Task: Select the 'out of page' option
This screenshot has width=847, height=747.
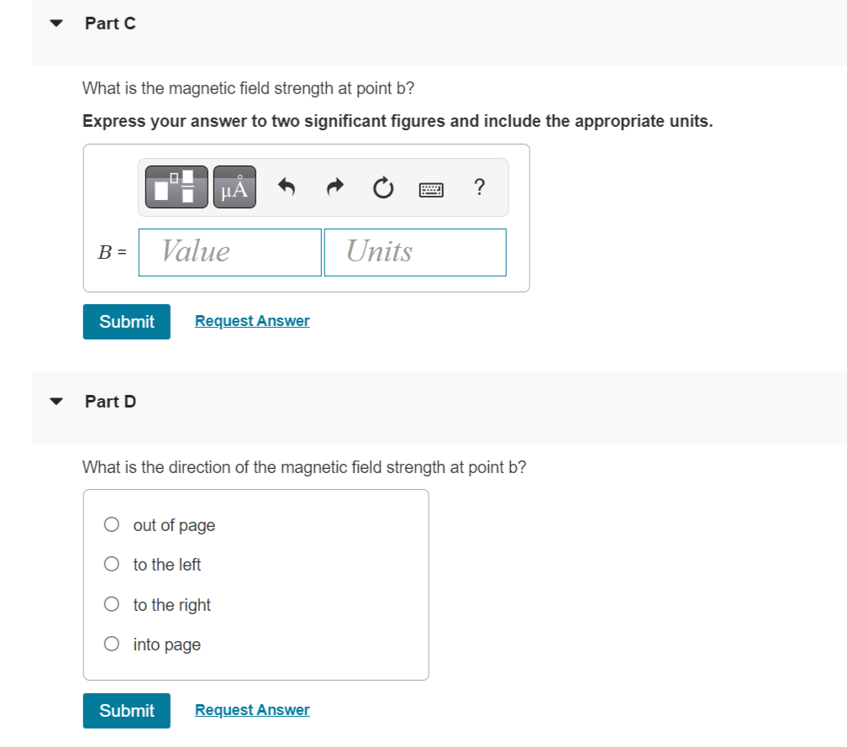Action: (x=112, y=525)
